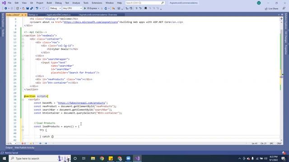The width and height of the screenshot is (289, 162).
Task: Click the feedback icon next to Live Share
Action: pos(284,9)
